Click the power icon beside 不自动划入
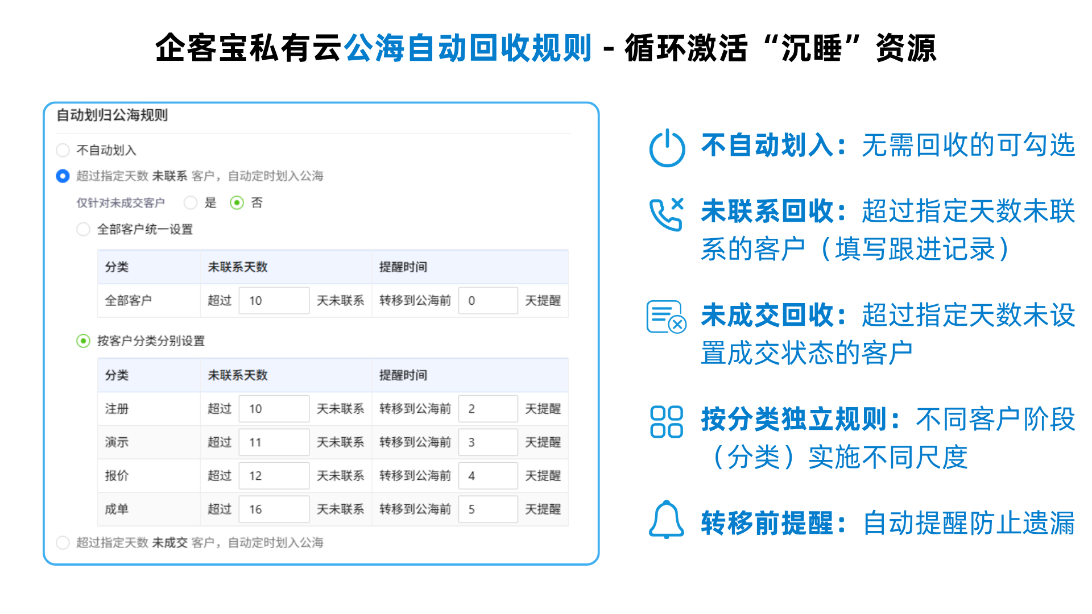 coord(667,148)
